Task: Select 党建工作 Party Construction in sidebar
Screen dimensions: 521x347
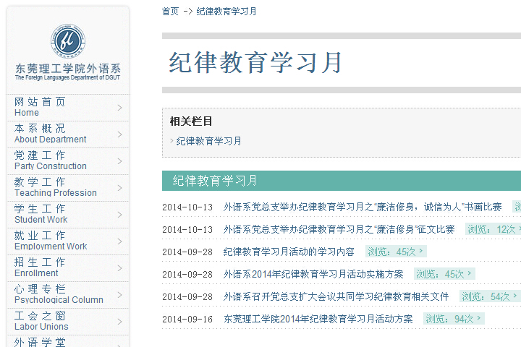Action: click(50, 160)
